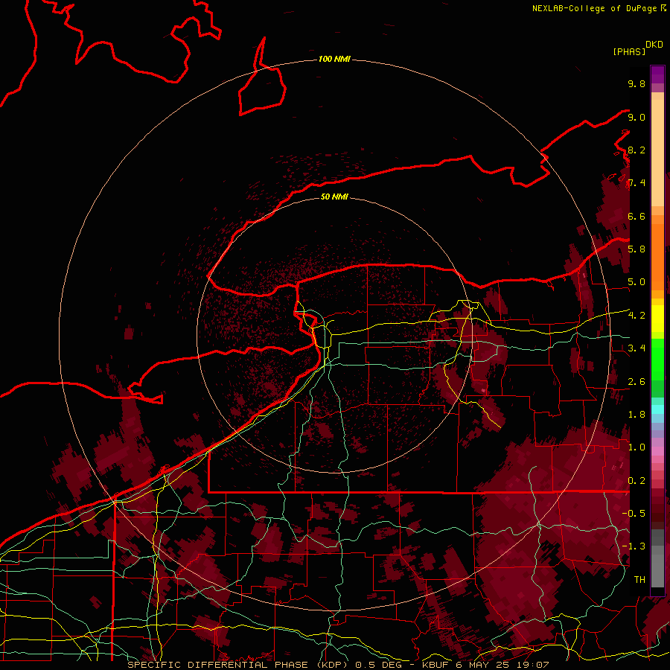Click the DKD product label

tap(654, 45)
